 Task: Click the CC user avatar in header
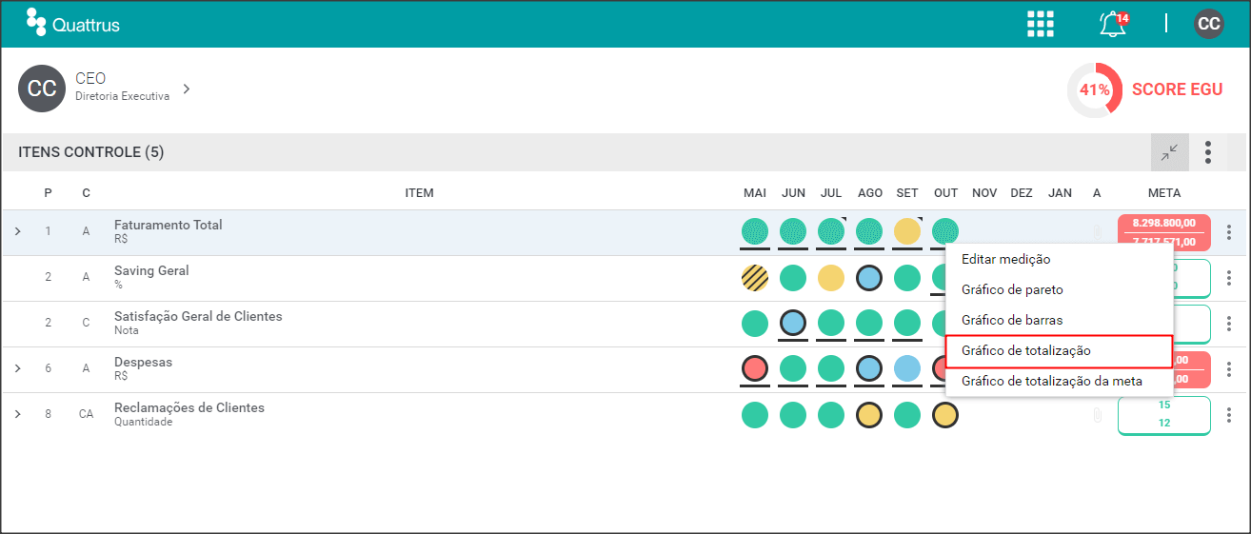point(1209,24)
